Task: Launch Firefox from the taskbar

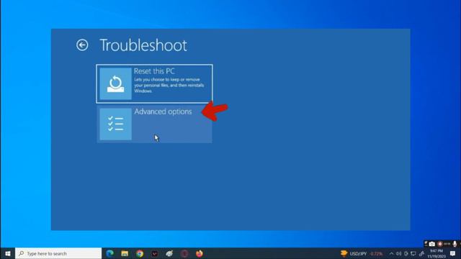Action: pos(200,253)
